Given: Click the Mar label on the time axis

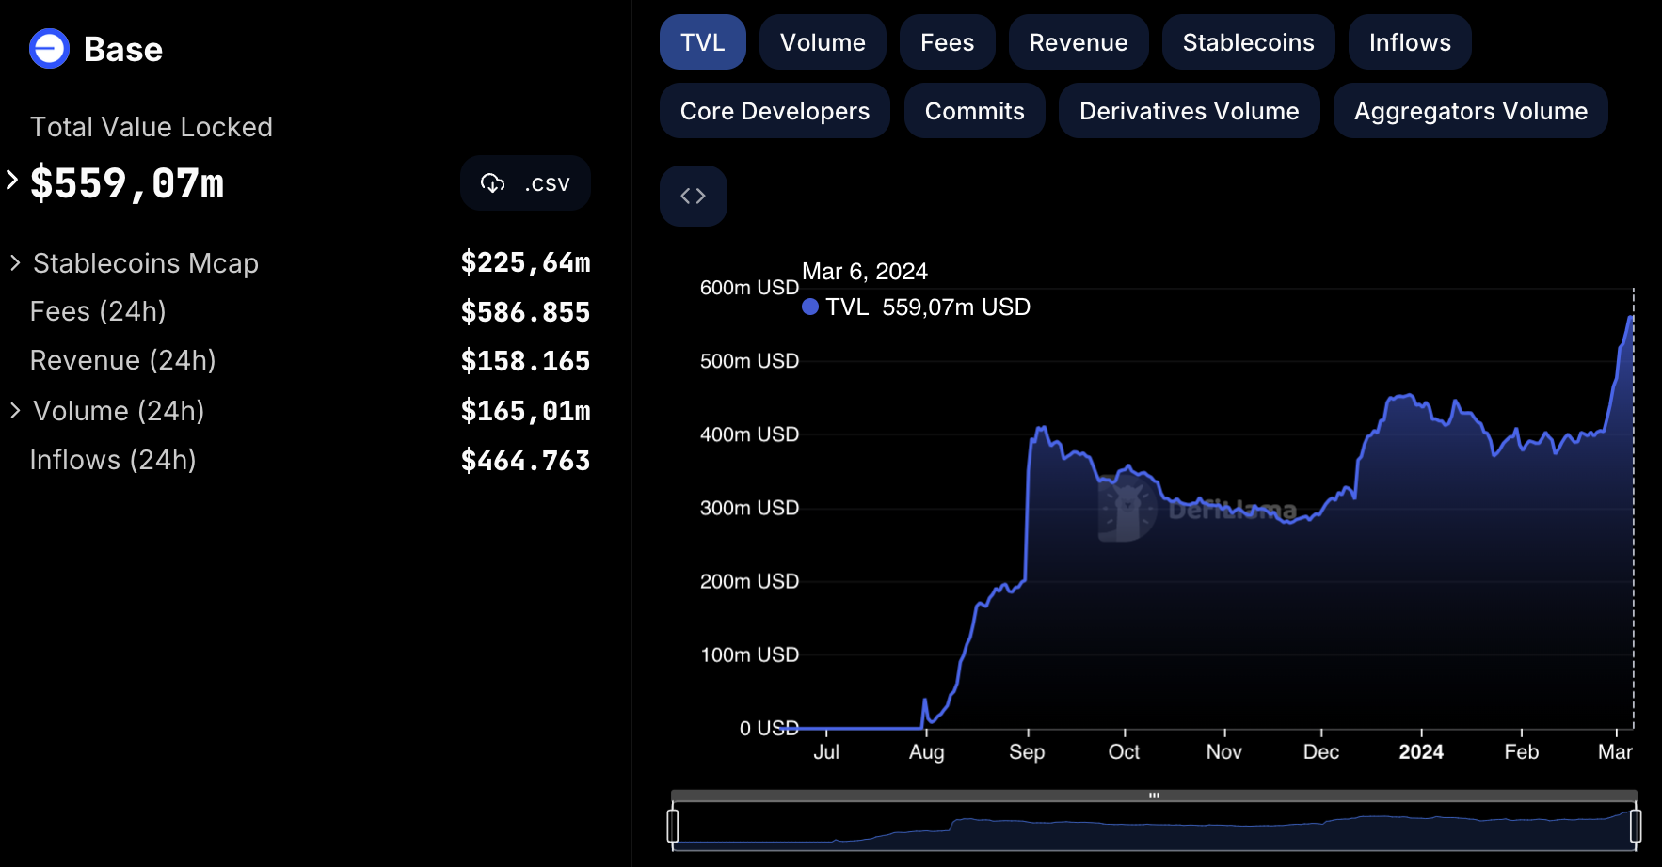Looking at the screenshot, I should pos(1615,752).
